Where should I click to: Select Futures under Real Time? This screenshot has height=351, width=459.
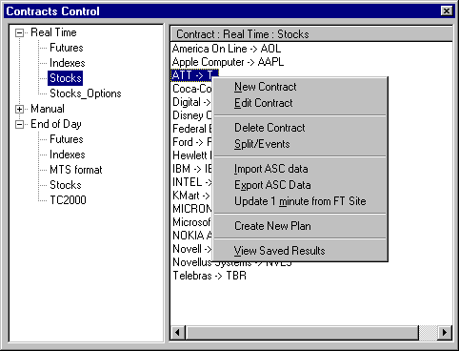pos(67,48)
